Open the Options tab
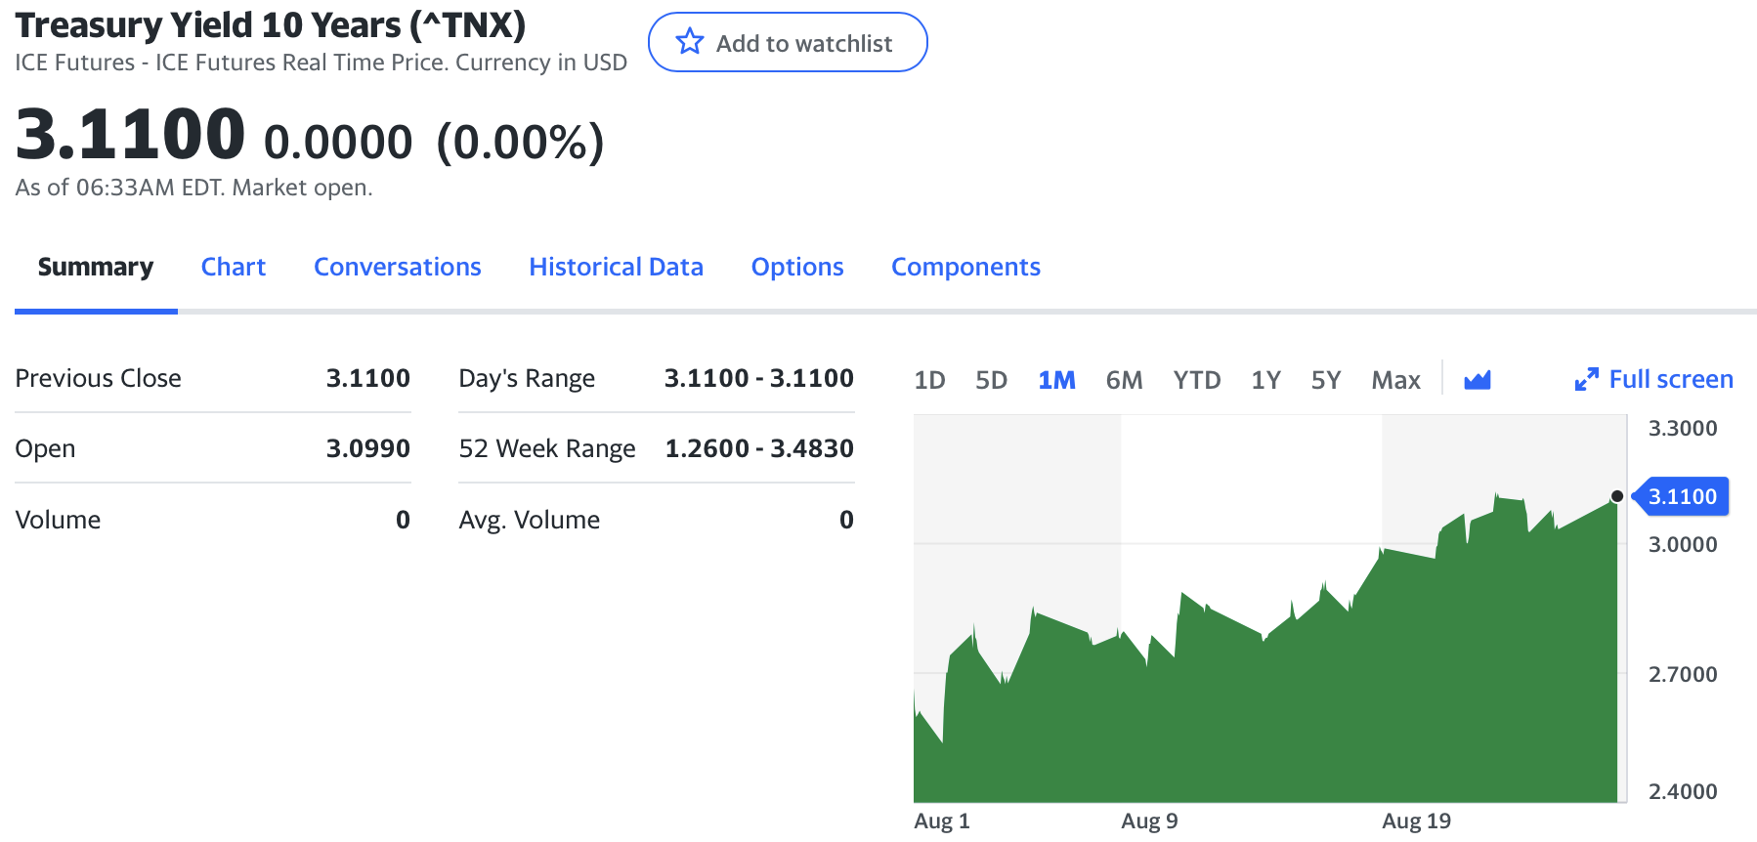Image resolution: width=1757 pixels, height=842 pixels. [x=797, y=267]
